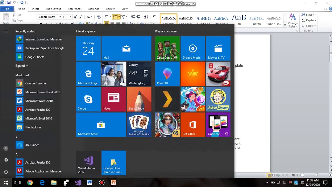Image resolution: width=332 pixels, height=187 pixels.
Task: Click the Save icon in Word toolbar
Action: click(x=9, y=3)
